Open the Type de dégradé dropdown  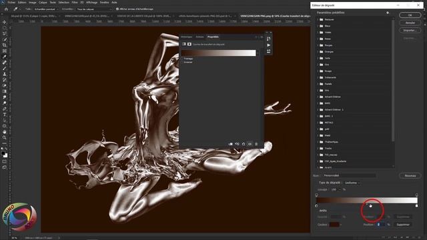352,183
